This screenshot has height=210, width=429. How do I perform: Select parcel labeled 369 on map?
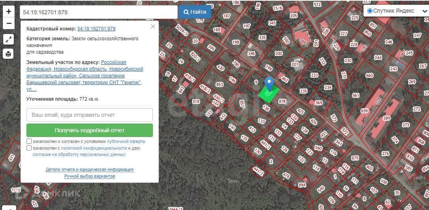(x=319, y=103)
